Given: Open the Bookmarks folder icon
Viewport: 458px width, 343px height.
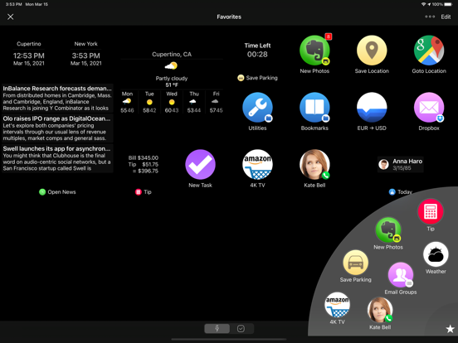Looking at the screenshot, I should [x=314, y=108].
